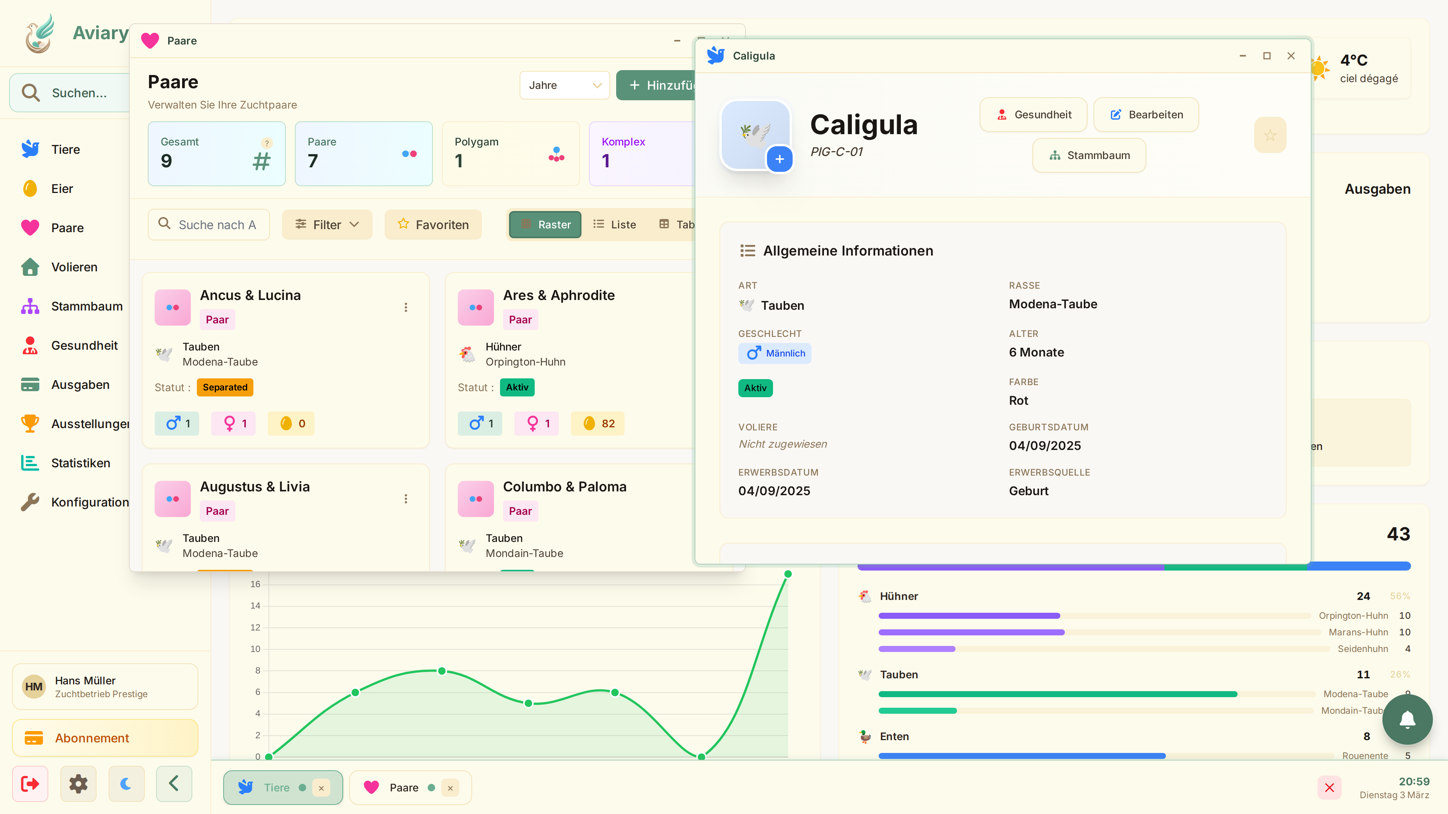Toggle the Favoriten filter for pairs
This screenshot has width=1448, height=814.
[x=433, y=225]
